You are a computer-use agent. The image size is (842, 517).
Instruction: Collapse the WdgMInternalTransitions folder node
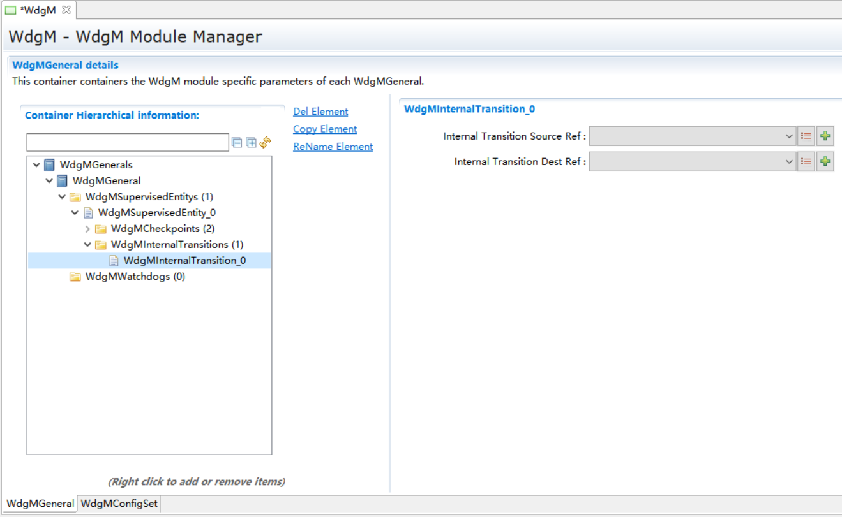[87, 245]
